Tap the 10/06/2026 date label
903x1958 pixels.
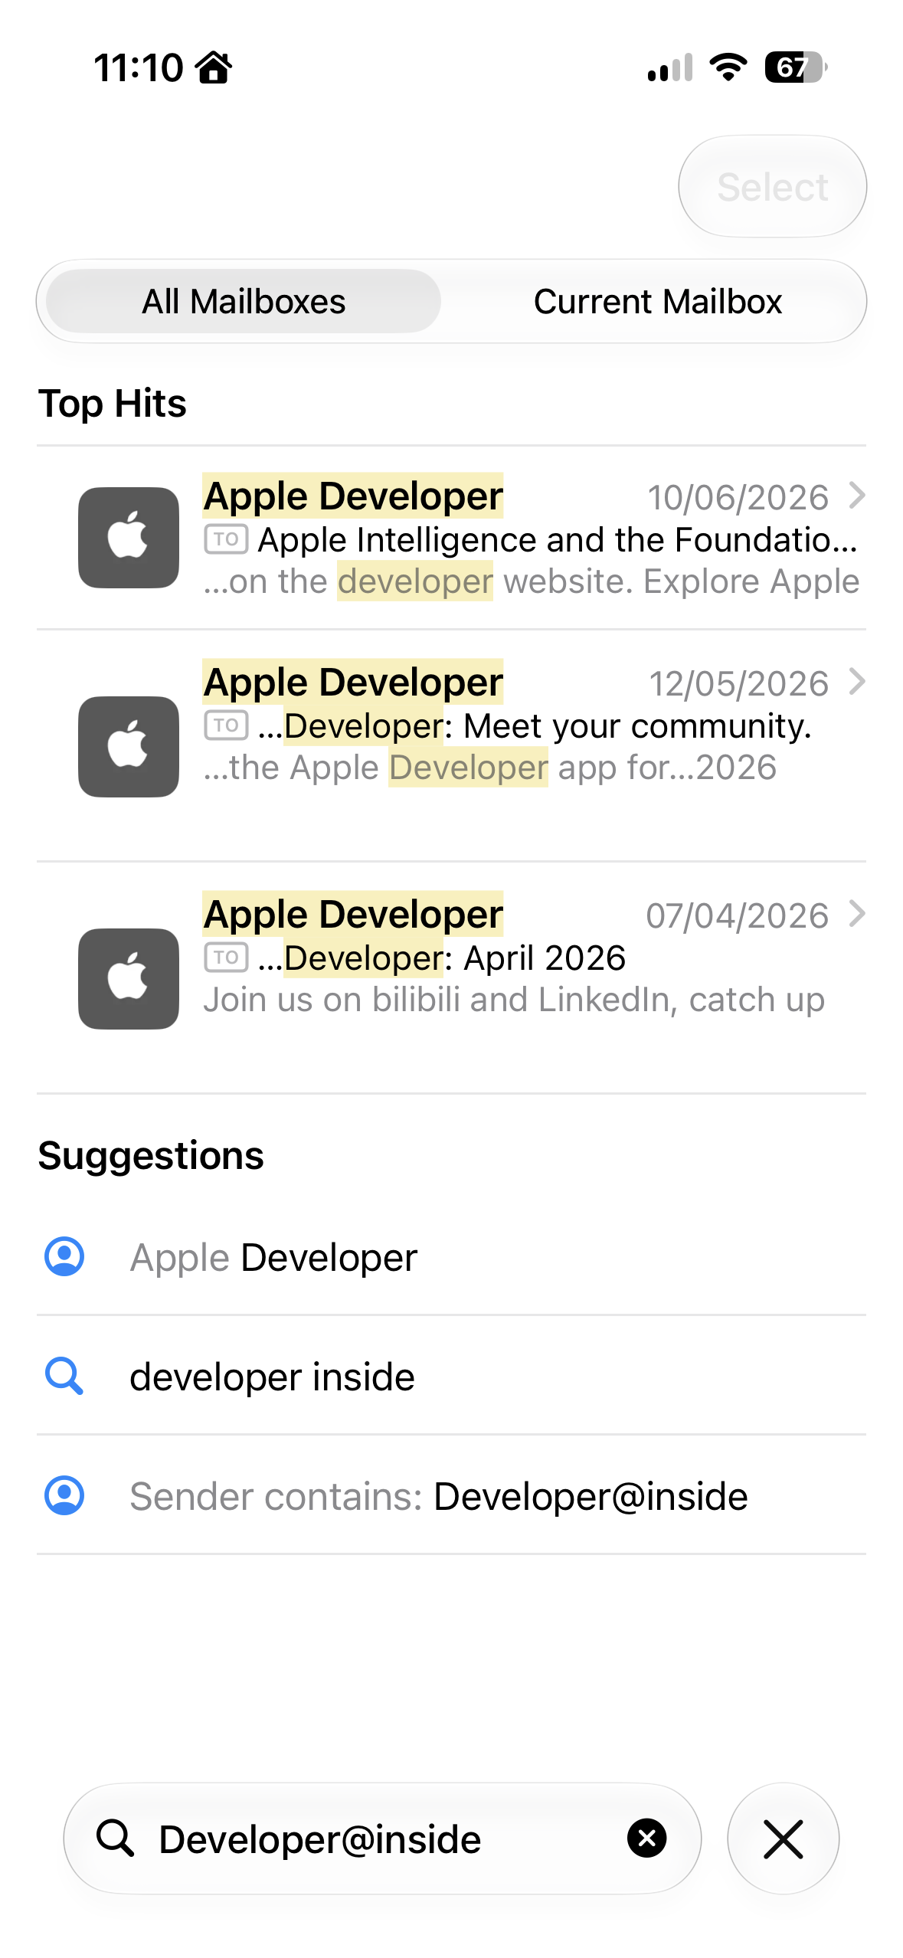click(x=738, y=498)
